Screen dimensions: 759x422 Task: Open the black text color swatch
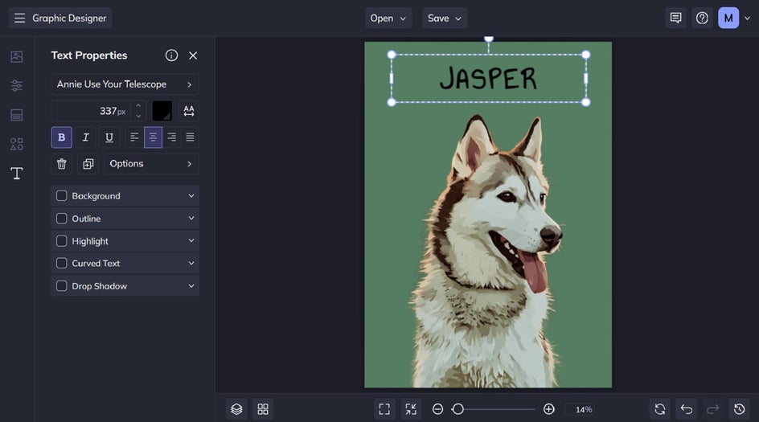(162, 111)
